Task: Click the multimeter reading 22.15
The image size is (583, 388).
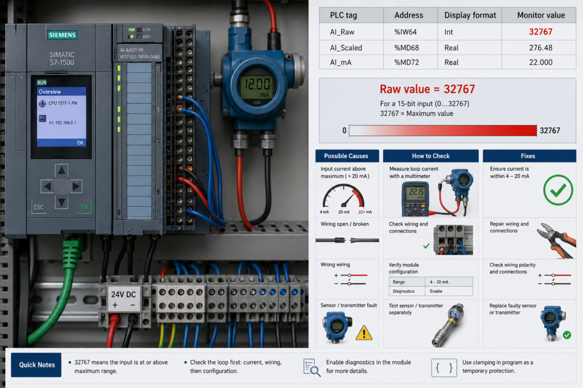Action: tap(416, 192)
